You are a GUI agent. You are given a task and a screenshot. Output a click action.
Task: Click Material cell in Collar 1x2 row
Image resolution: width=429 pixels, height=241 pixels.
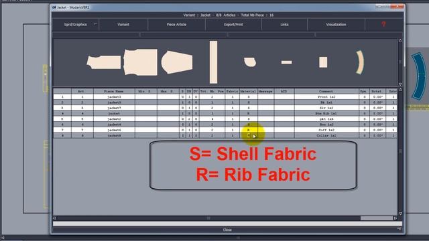248,135
